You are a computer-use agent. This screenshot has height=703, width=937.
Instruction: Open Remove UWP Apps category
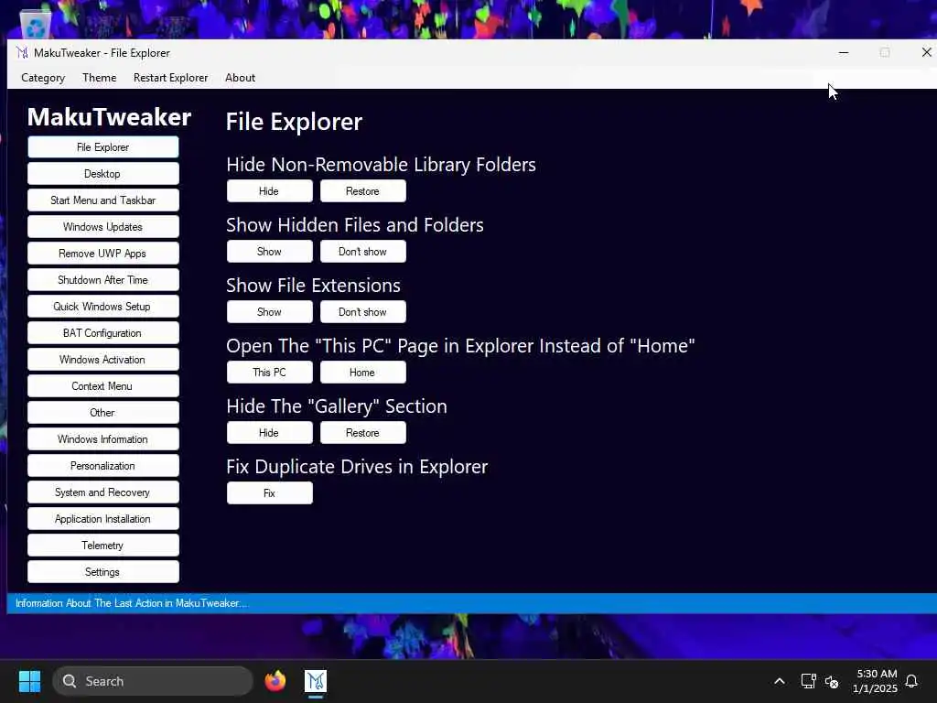[x=102, y=254]
